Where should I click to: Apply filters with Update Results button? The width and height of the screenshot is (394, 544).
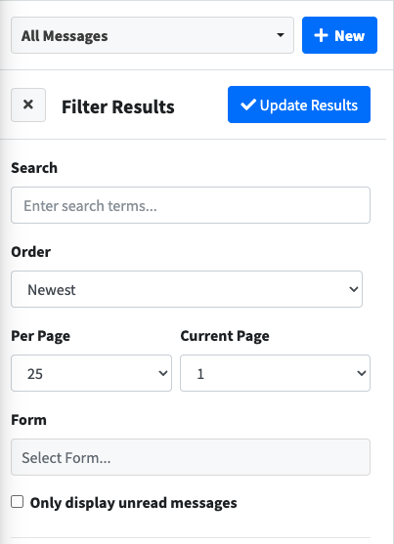pyautogui.click(x=299, y=105)
